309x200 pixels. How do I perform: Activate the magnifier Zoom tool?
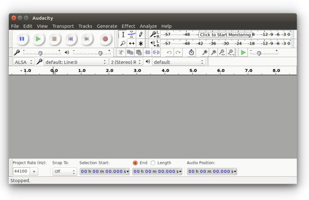pyautogui.click(x=123, y=43)
